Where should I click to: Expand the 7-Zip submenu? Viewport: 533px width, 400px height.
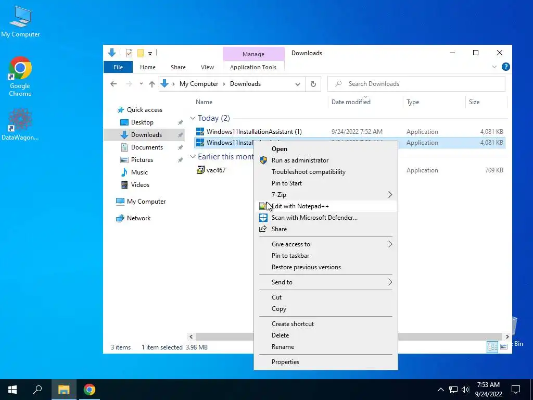point(326,195)
